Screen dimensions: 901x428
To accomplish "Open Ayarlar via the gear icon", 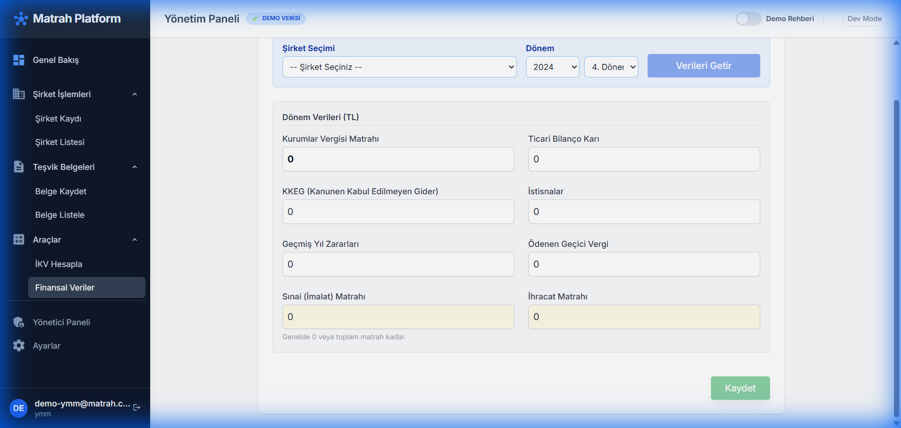I will tap(19, 346).
